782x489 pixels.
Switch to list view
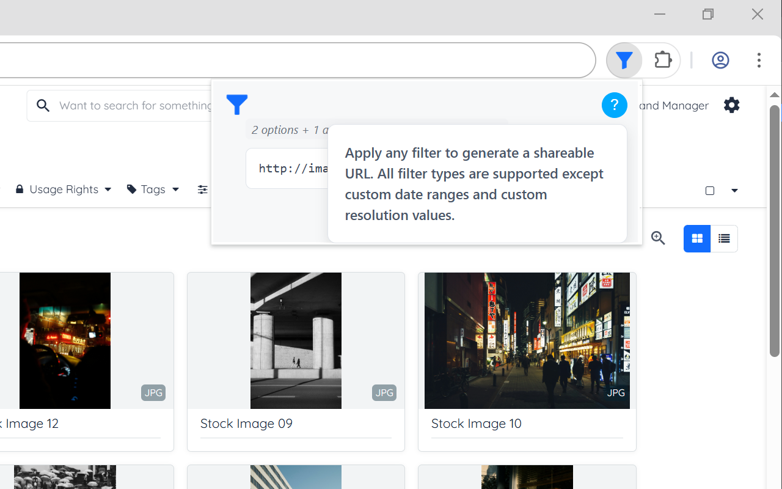(x=724, y=239)
